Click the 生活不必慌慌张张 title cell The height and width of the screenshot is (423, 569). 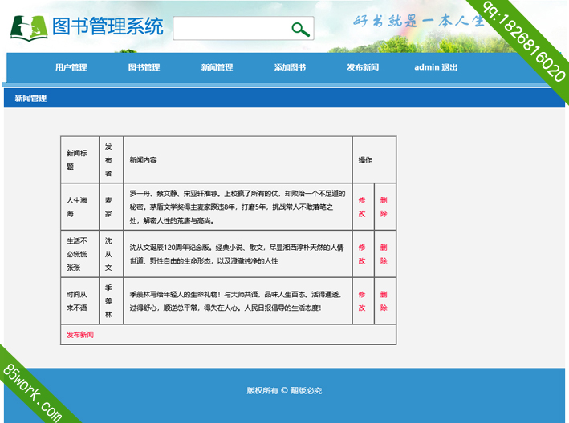pos(79,254)
